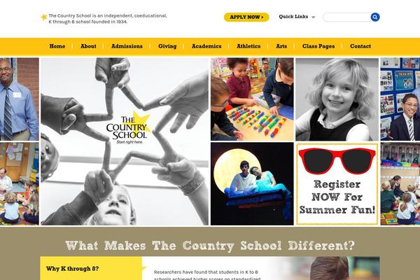The width and height of the screenshot is (420, 280).
Task: Open the Quick Links menu
Action: (297, 17)
